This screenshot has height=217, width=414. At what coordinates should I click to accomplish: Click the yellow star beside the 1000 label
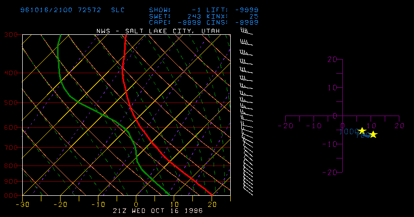(362, 130)
